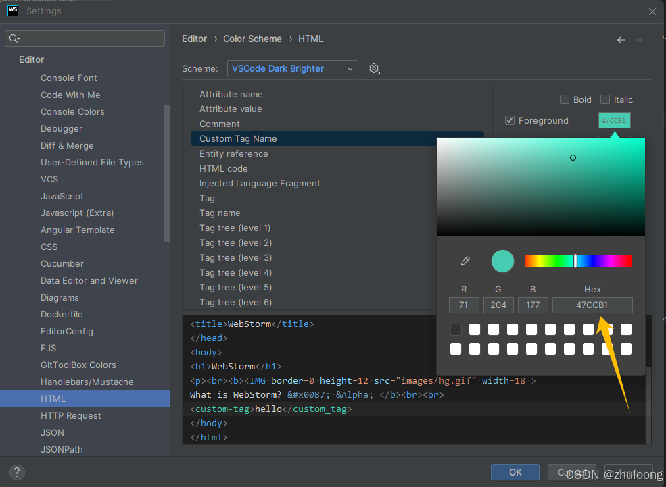Select the Tag entry in the list
Screen dimensions: 666x487
tap(208, 198)
